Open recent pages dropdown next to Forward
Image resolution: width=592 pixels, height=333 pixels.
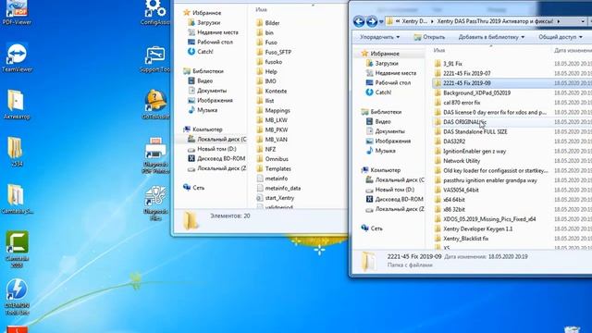(381, 22)
